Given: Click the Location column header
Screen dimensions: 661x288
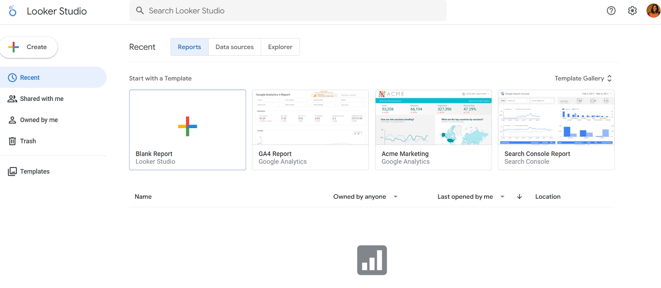Looking at the screenshot, I should point(548,197).
